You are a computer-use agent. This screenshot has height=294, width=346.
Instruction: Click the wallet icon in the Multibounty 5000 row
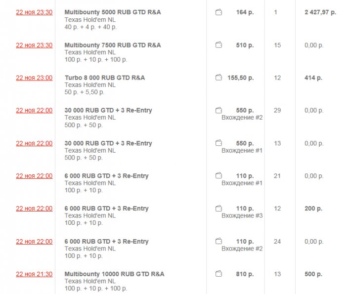point(218,12)
